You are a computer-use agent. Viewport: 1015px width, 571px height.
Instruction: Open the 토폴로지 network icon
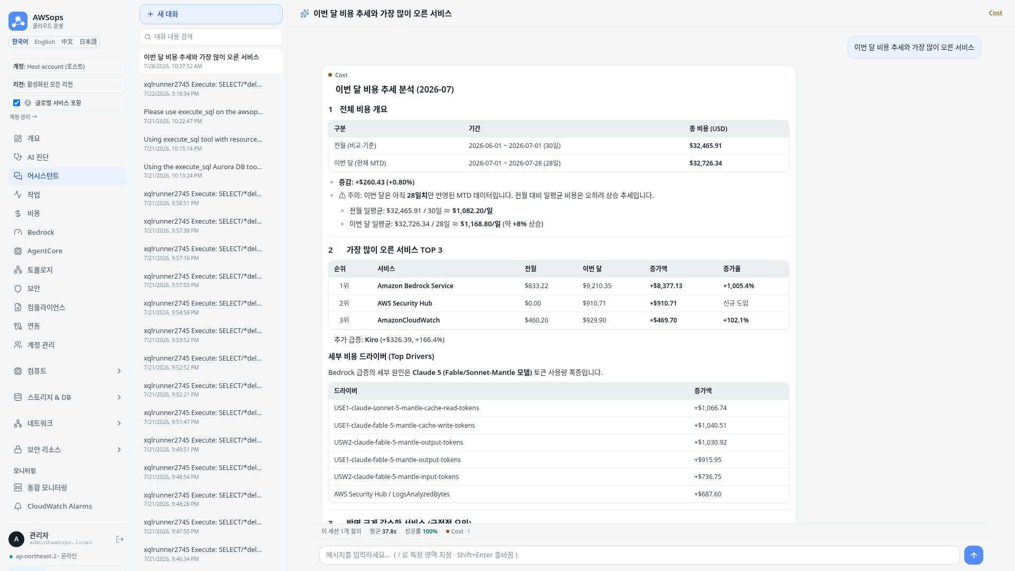coord(18,270)
